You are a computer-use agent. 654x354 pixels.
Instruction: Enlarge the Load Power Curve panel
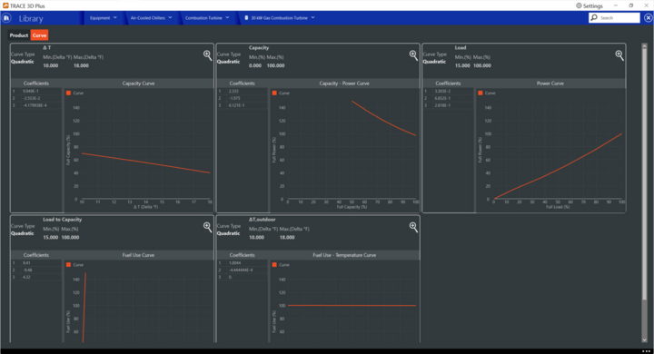[619, 55]
